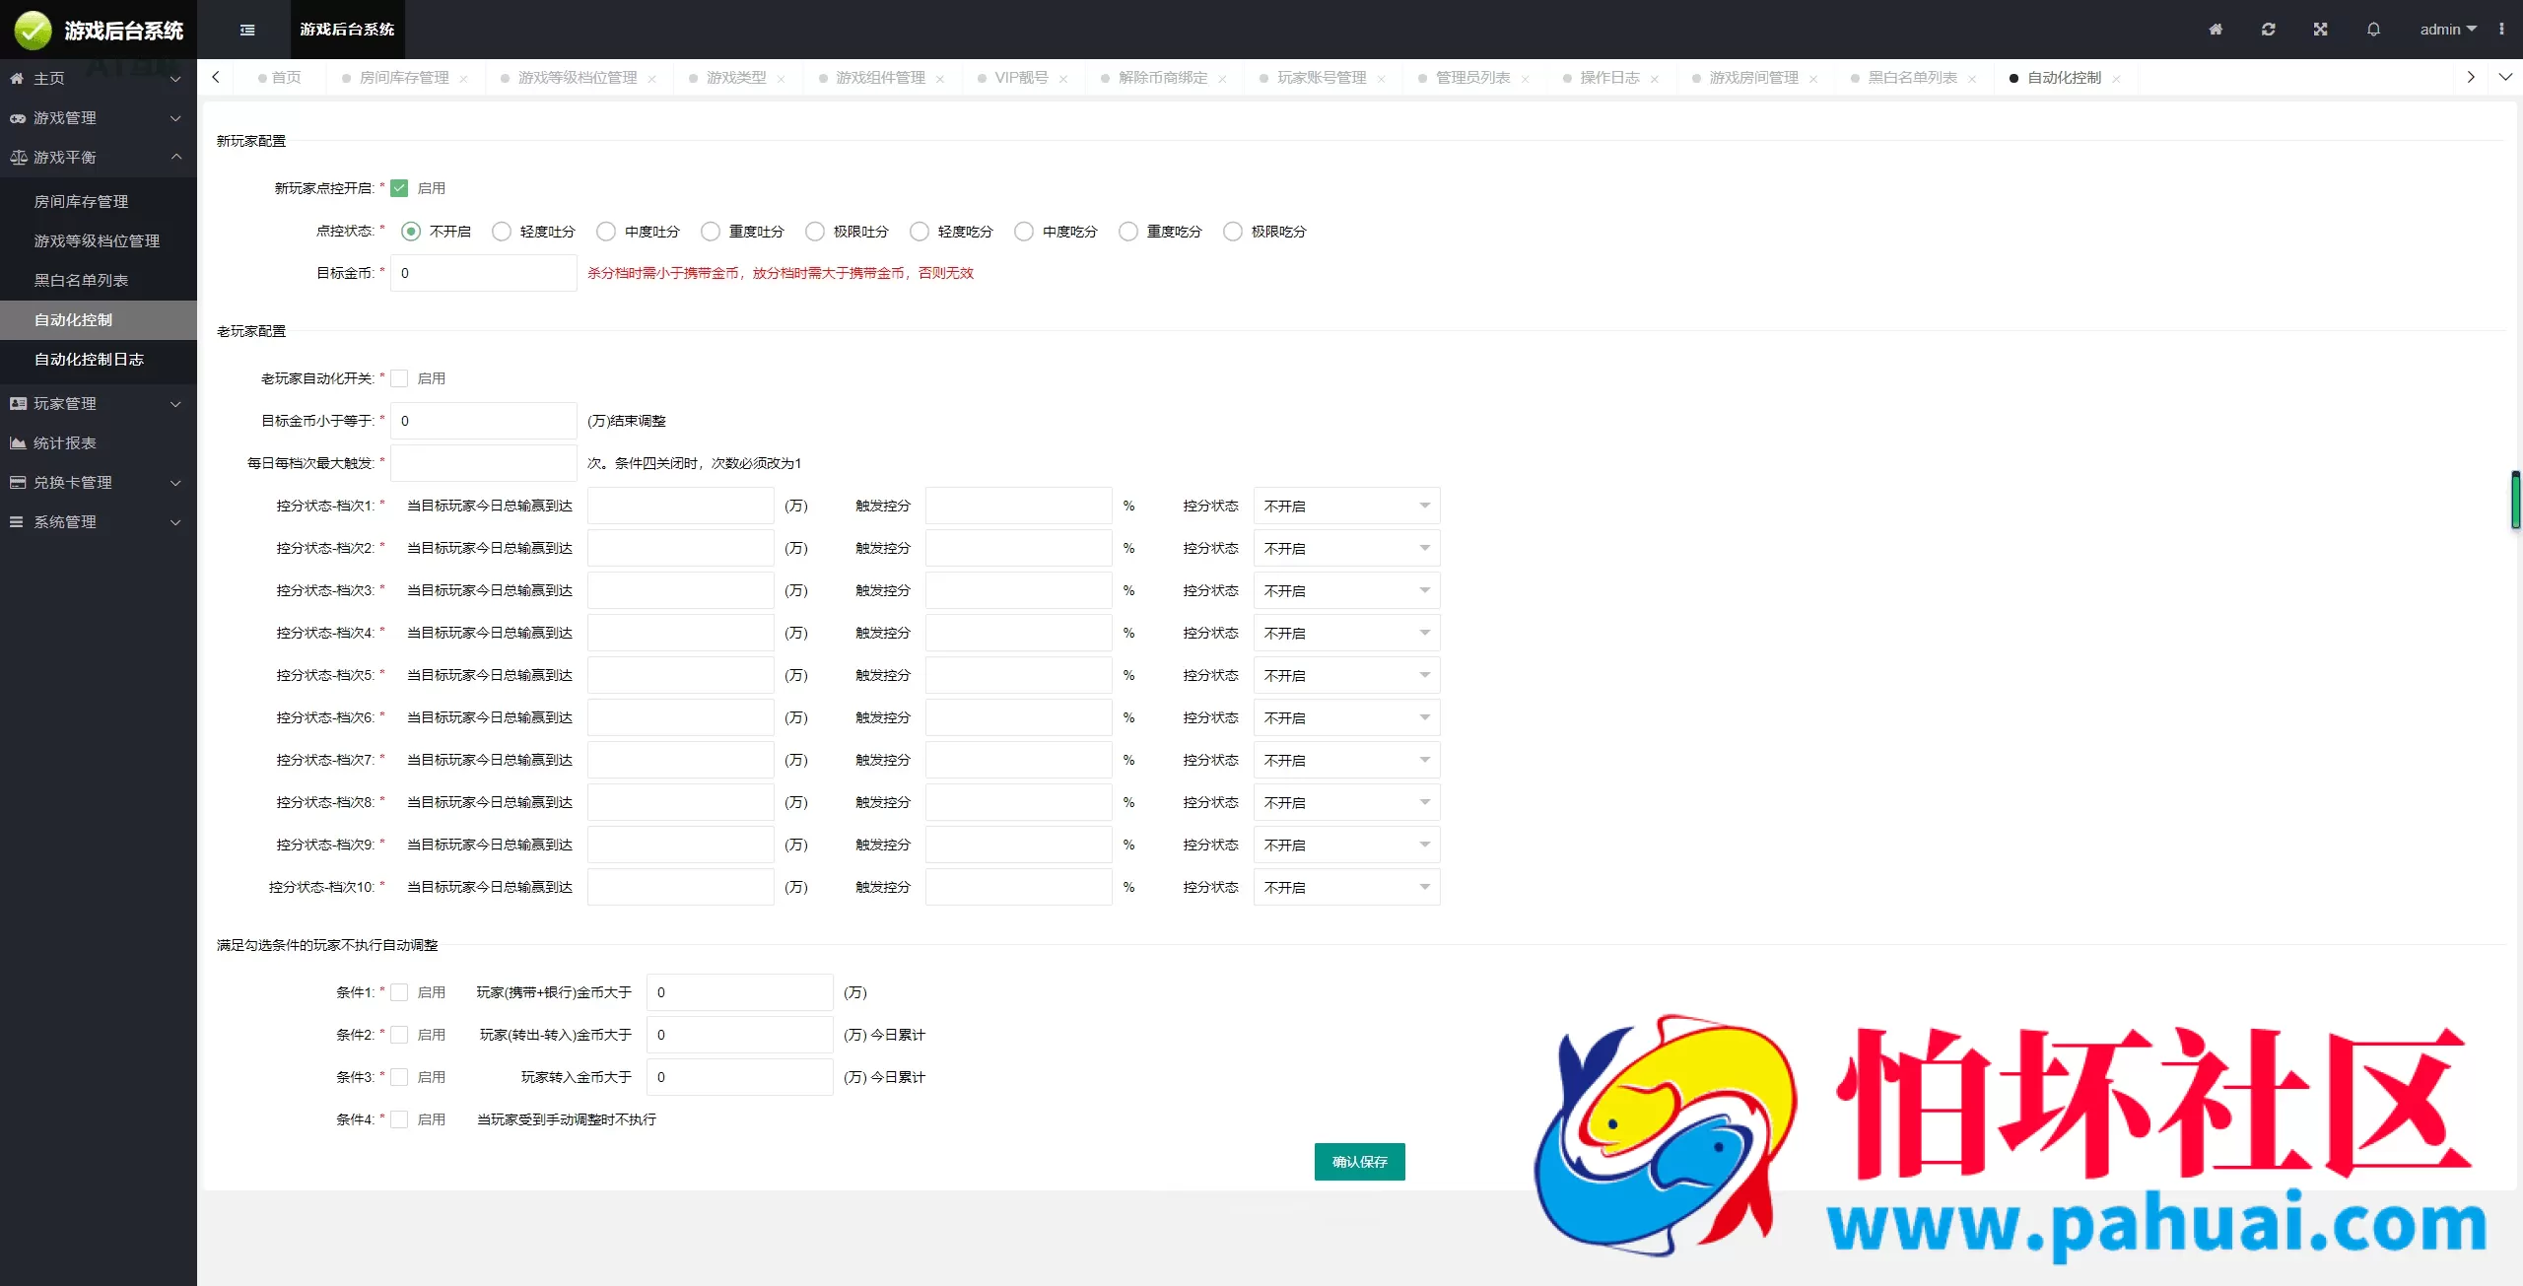Close the 游戏类型 tab
The height and width of the screenshot is (1286, 2523).
(x=781, y=79)
